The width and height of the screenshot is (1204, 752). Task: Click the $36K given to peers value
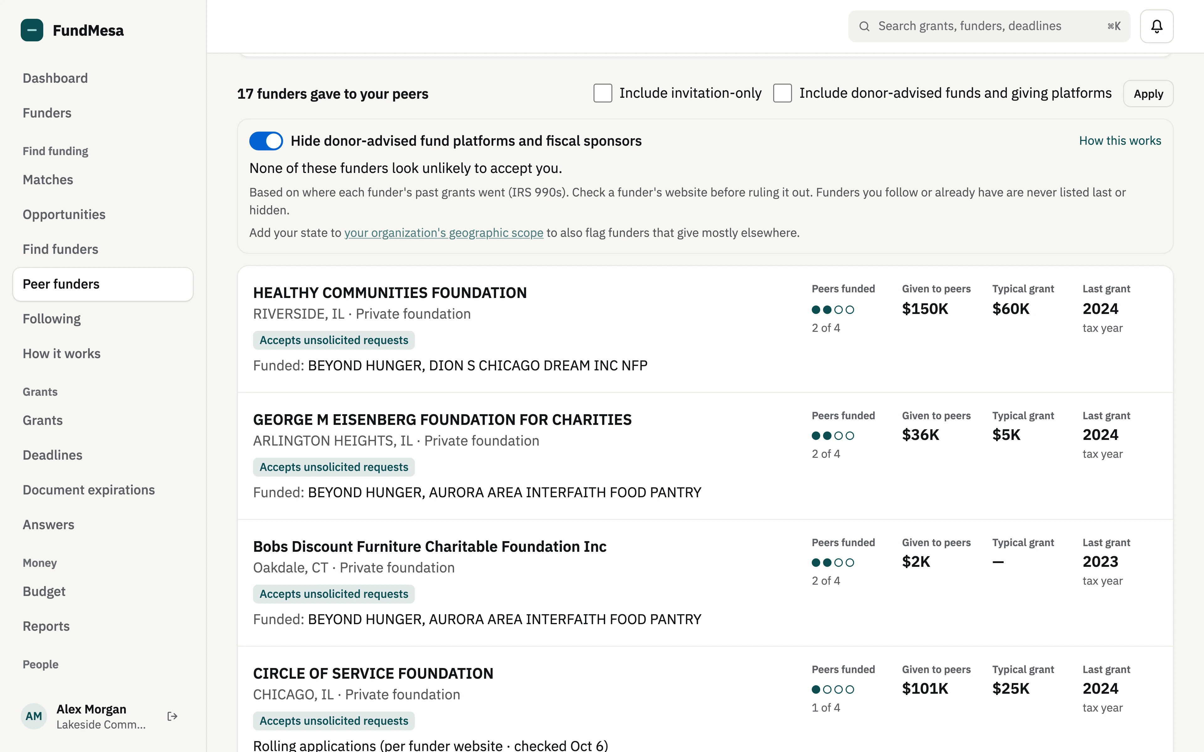(x=921, y=435)
